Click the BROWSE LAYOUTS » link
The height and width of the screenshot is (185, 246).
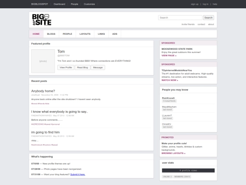174,153
